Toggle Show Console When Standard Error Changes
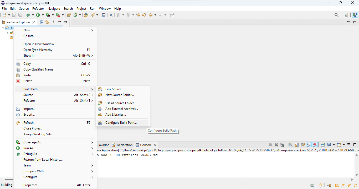Screen dimensions: 359x189 point(315,145)
